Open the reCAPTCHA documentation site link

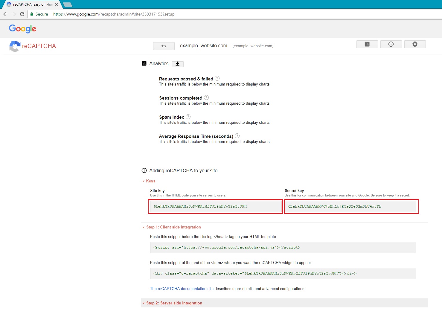182,289
